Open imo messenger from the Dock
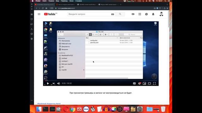The height and width of the screenshot is (113, 202). click(x=86, y=109)
